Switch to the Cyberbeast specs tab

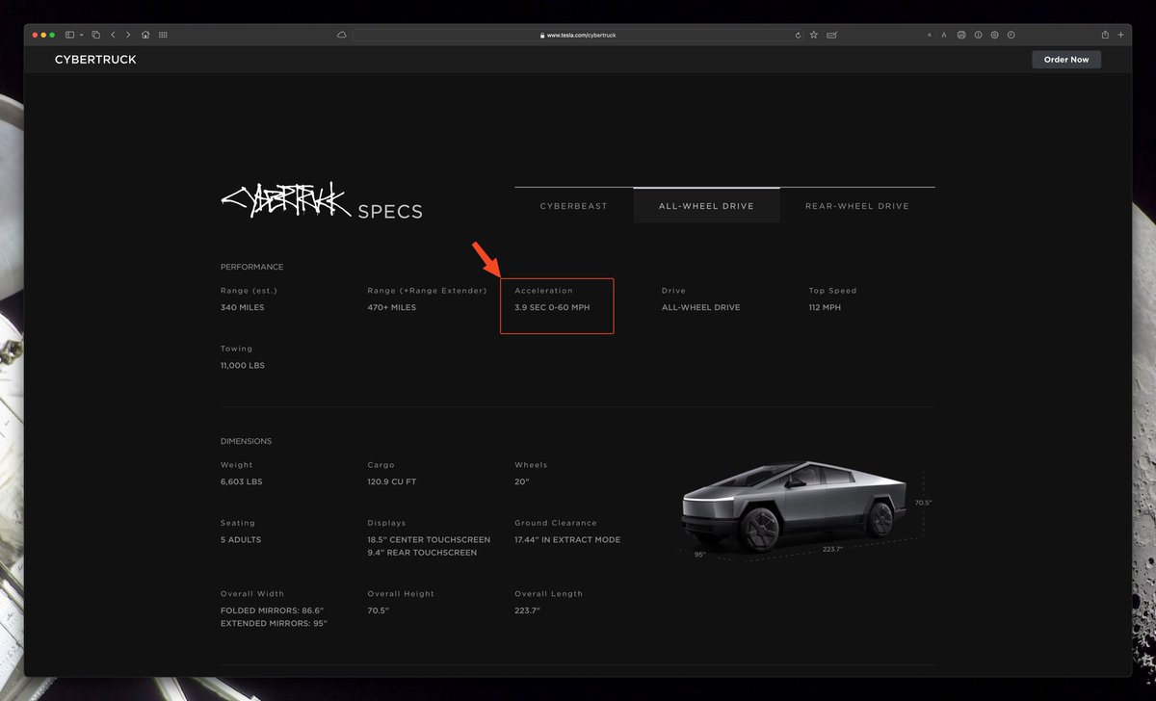coord(574,206)
